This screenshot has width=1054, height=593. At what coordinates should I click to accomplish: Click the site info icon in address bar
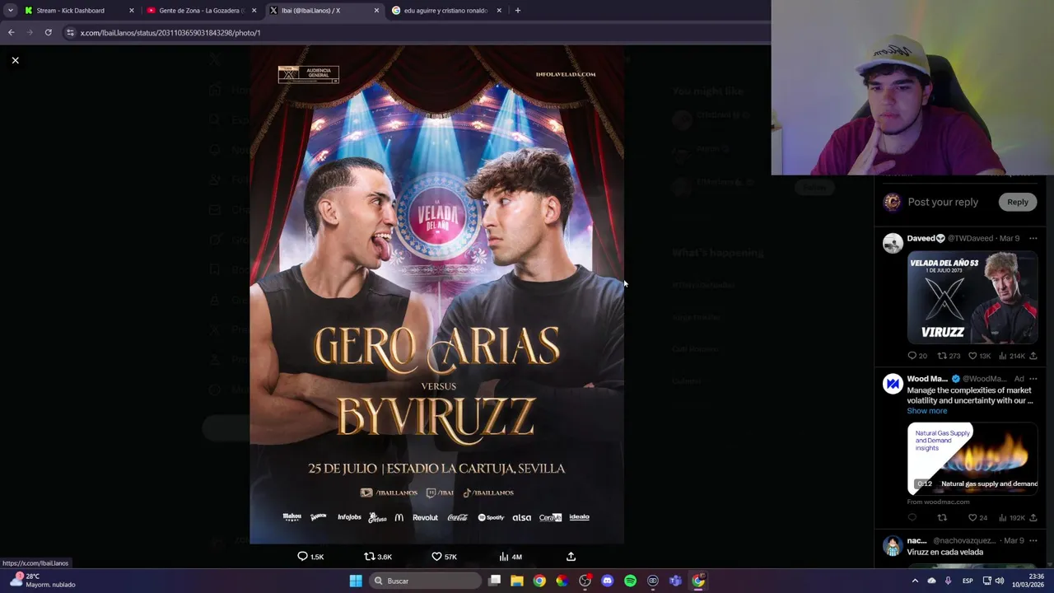pos(70,32)
